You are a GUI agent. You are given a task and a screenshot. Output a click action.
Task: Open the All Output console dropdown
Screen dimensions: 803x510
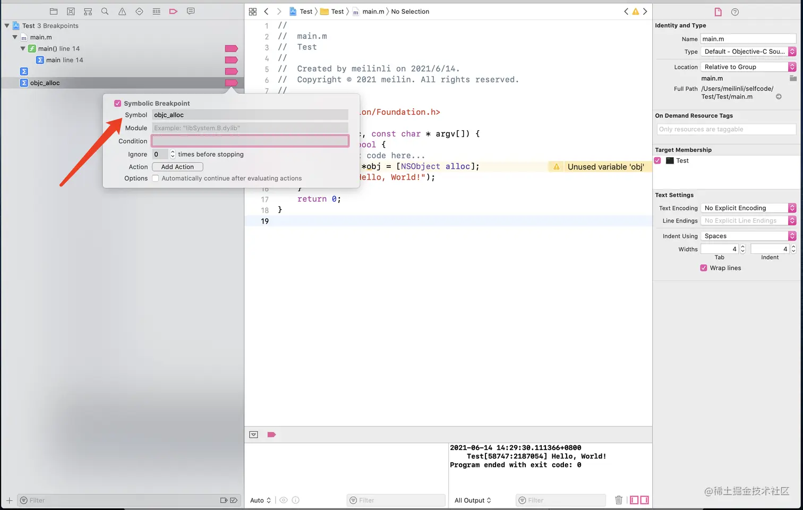473,500
